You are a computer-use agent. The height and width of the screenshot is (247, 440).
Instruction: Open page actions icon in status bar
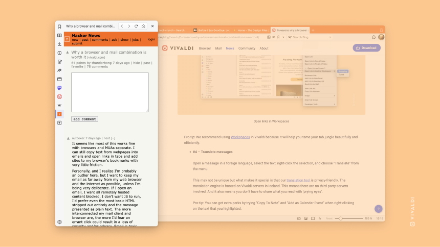pyautogui.click(x=320, y=218)
